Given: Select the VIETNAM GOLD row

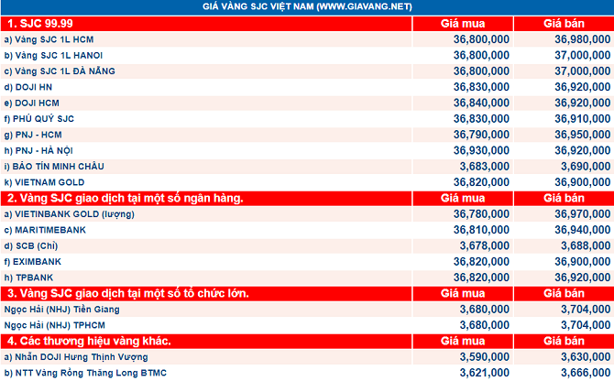Looking at the screenshot, I should 307,182.
